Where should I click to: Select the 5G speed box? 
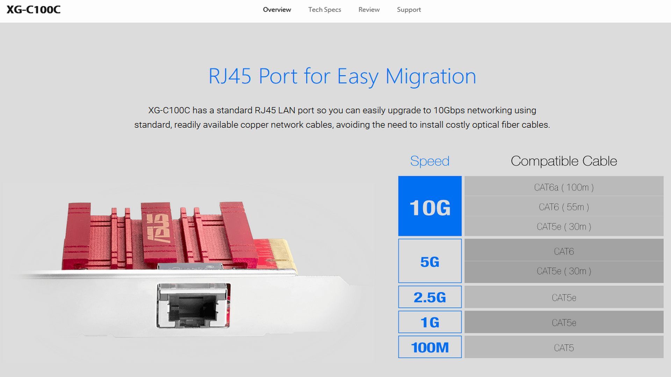[430, 261]
